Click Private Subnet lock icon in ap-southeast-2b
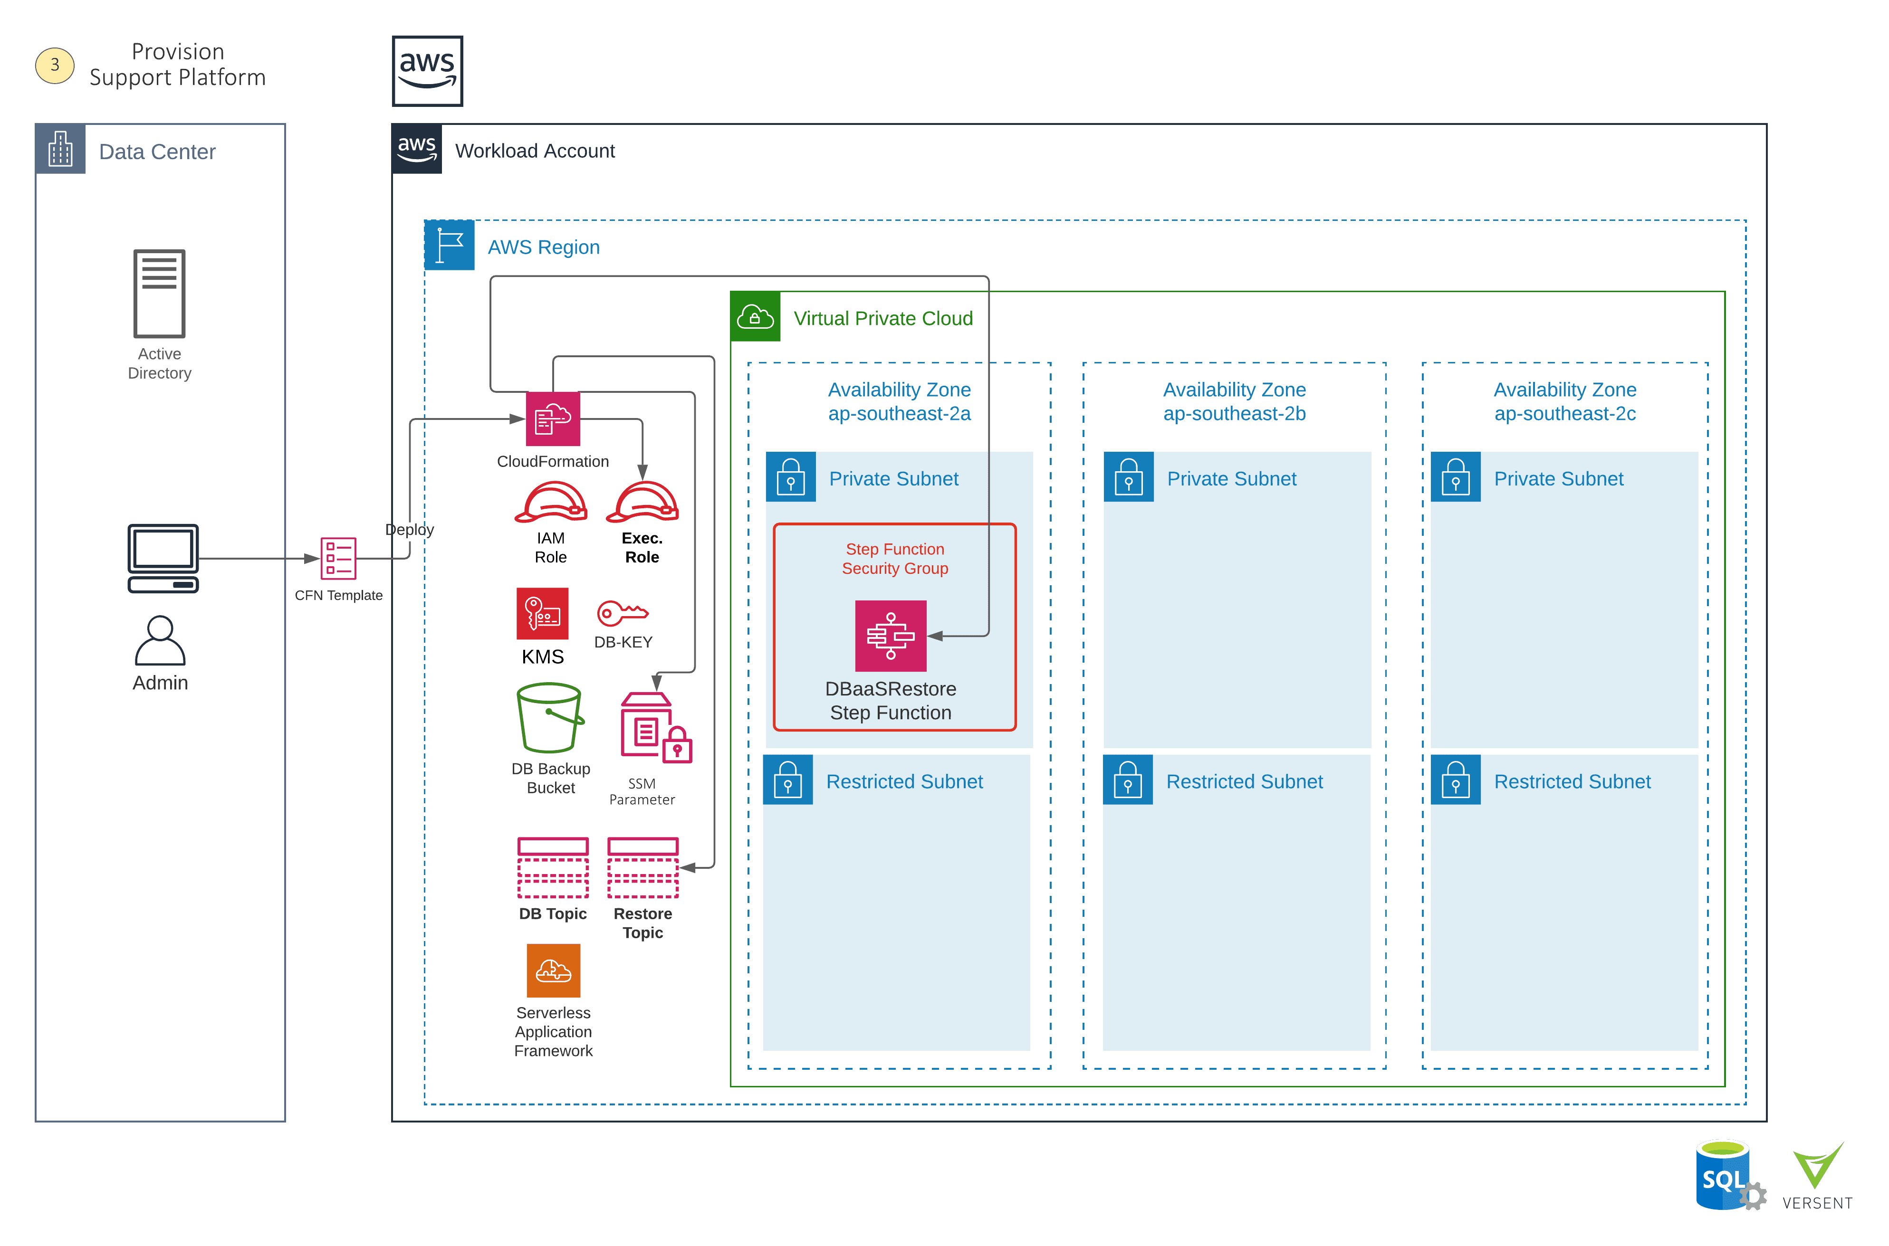Viewport: 1889px width, 1246px height. pyautogui.click(x=1128, y=477)
